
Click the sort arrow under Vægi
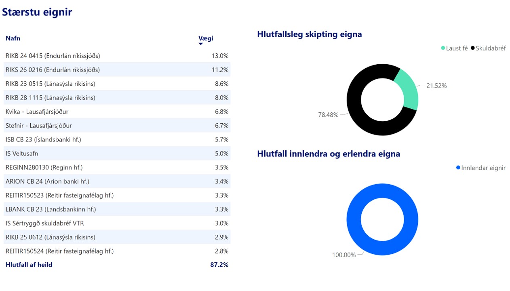tap(201, 44)
